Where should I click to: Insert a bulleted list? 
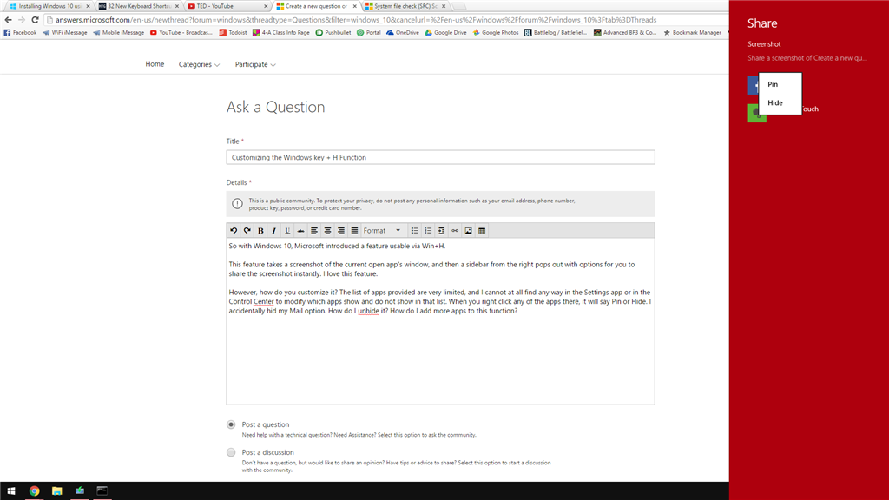pyautogui.click(x=414, y=231)
